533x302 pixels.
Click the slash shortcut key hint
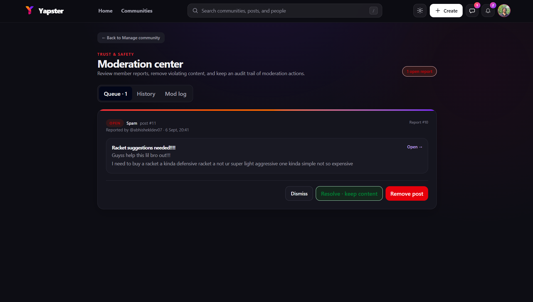(374, 11)
